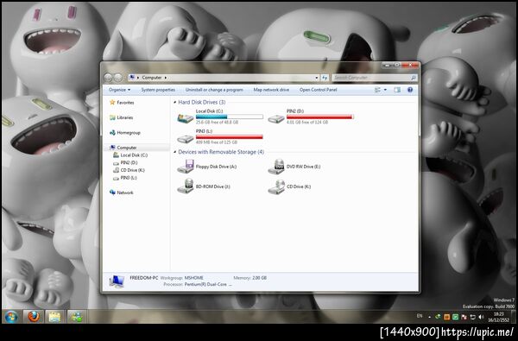Image resolution: width=518 pixels, height=341 pixels.
Task: Go back with the Back arrow button
Action: tap(108, 78)
